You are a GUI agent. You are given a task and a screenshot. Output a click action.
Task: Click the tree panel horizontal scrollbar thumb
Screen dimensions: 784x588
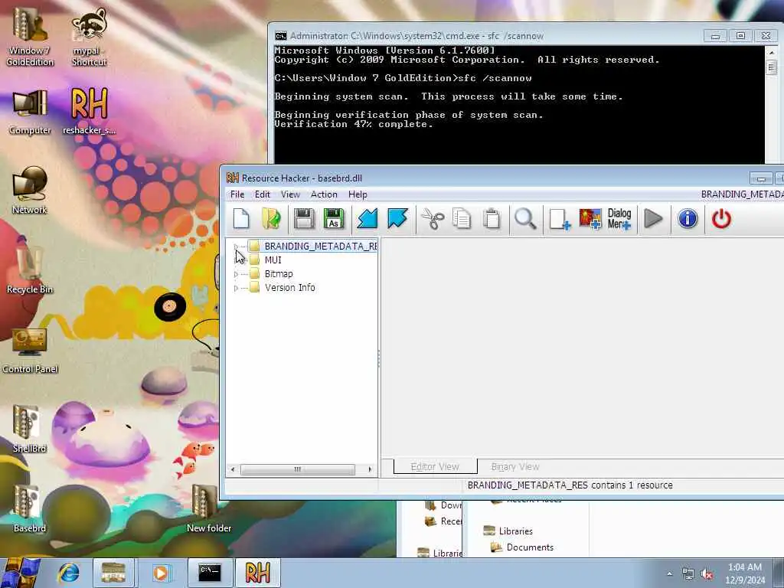click(x=298, y=469)
